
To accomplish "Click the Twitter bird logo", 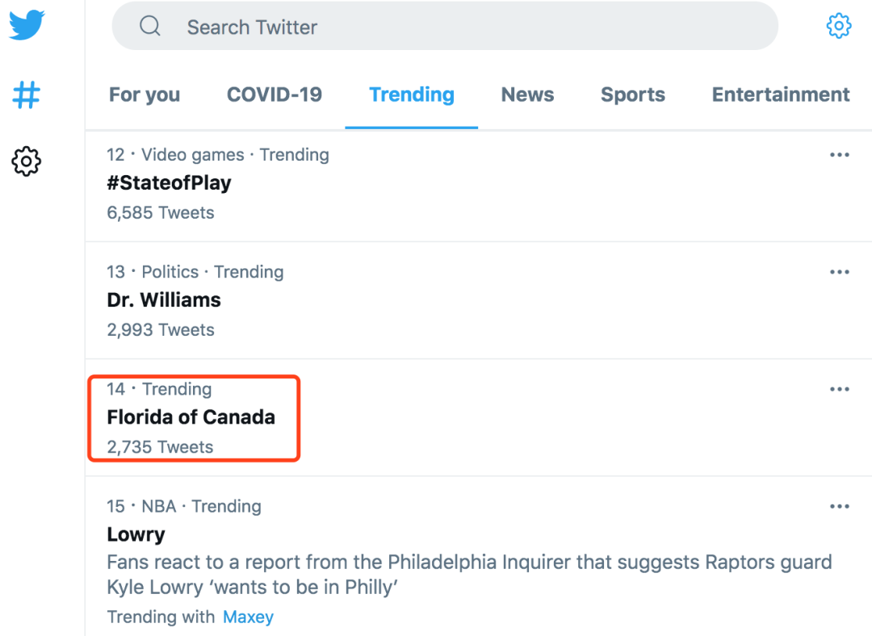I will click(26, 24).
